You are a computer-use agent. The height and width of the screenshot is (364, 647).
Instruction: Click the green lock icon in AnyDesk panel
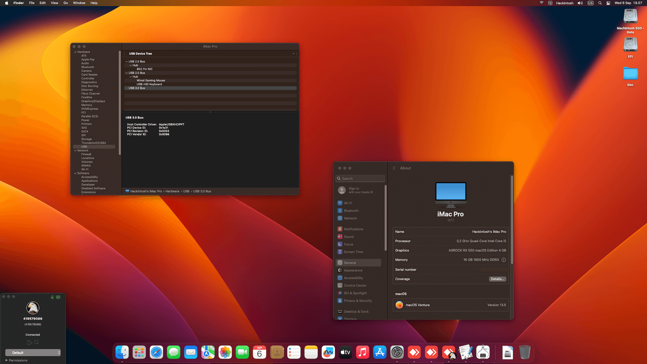pos(52,297)
